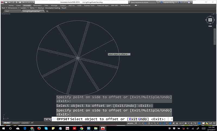Viewport: 217px width, 131px height.
Task: Open Microsoft Edge from the taskbar
Action: point(25,129)
